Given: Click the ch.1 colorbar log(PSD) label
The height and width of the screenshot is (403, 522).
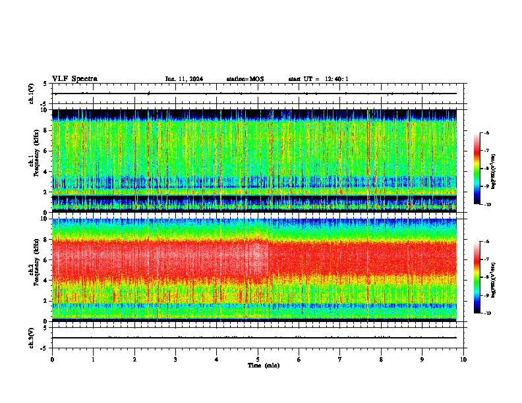Looking at the screenshot, I should click(x=493, y=172).
